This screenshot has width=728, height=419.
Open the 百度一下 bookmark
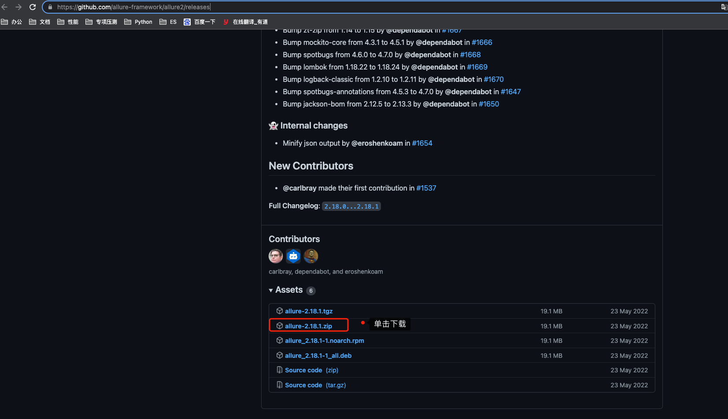point(200,22)
